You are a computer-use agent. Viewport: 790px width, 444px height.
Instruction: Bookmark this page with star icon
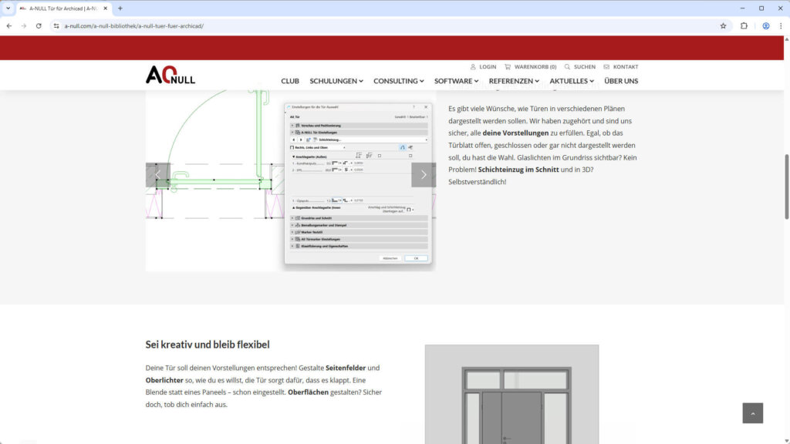pos(723,25)
